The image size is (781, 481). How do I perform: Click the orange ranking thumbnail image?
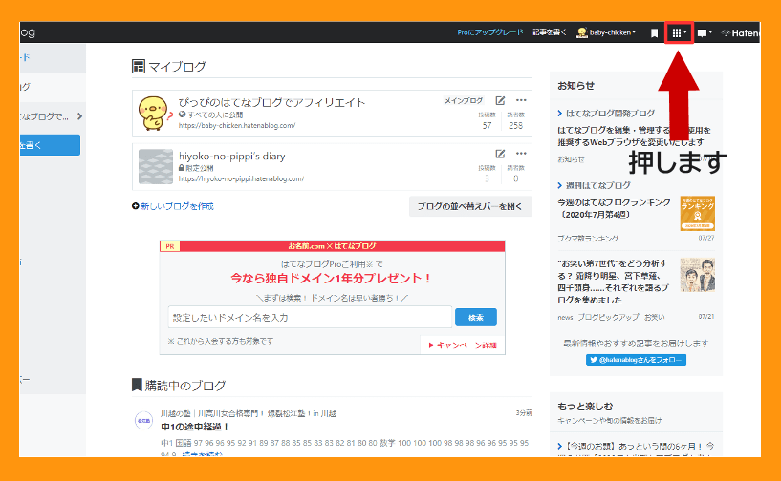(x=697, y=213)
